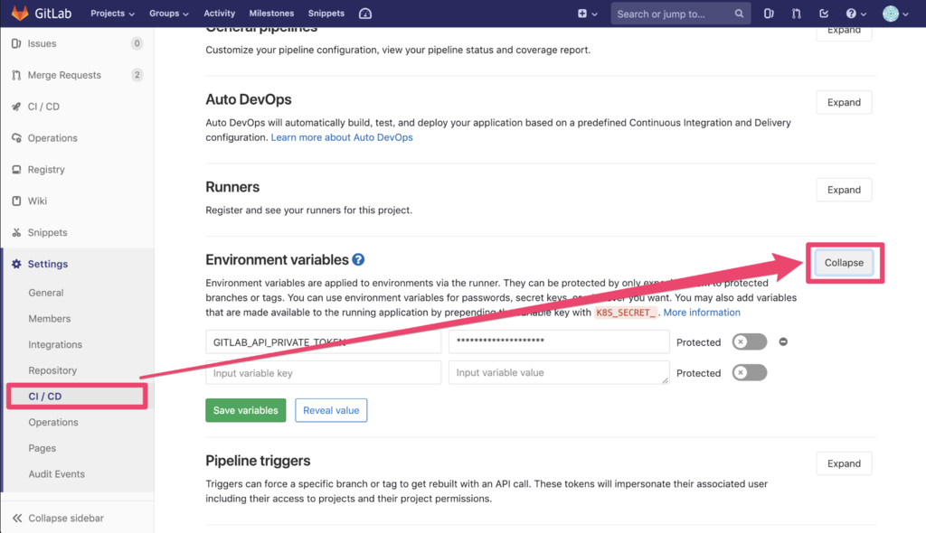Select General under Settings
The height and width of the screenshot is (533, 926).
(x=45, y=293)
